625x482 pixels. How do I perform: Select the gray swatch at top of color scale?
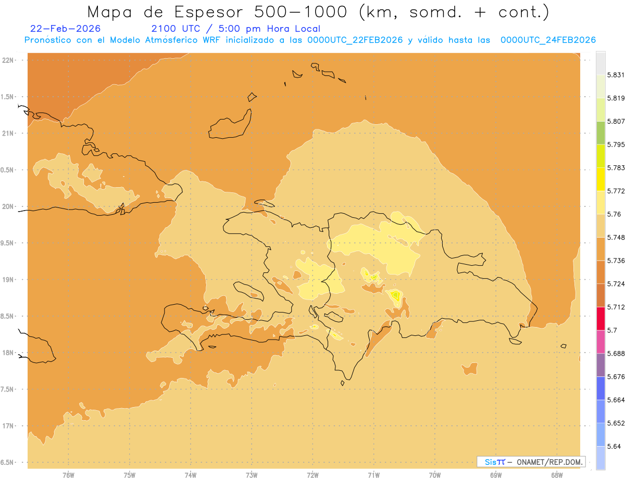coord(601,63)
